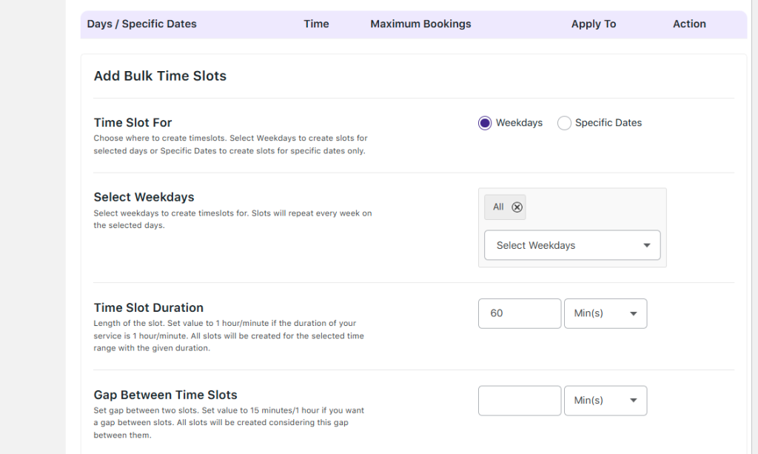758x454 pixels.
Task: Click the Days / Specific Dates column header
Action: tap(141, 24)
